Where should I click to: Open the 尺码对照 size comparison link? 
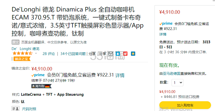pyautogui.click(x=29, y=109)
